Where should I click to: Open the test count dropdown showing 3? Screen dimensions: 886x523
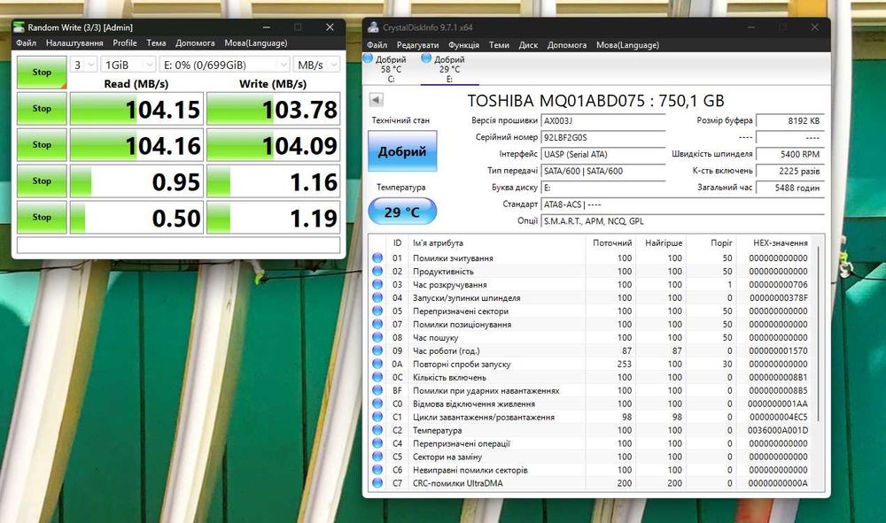(83, 65)
